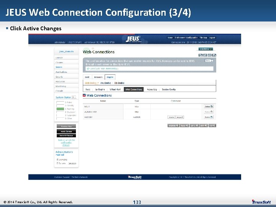The width and height of the screenshot is (276, 207).
Task: Open Applications in the left sidebar
Action: click(x=66, y=72)
